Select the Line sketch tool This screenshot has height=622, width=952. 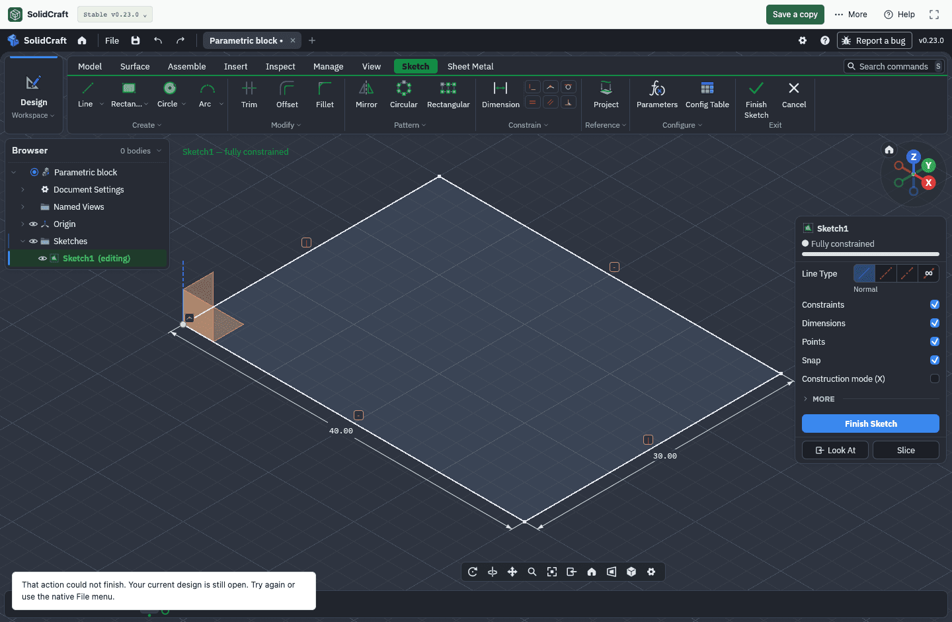[x=85, y=95]
